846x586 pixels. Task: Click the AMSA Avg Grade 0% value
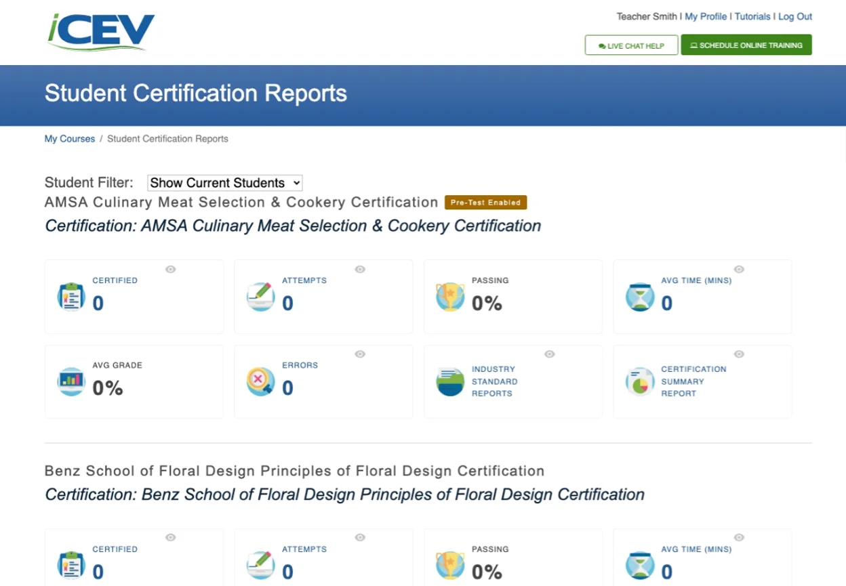[x=108, y=388]
